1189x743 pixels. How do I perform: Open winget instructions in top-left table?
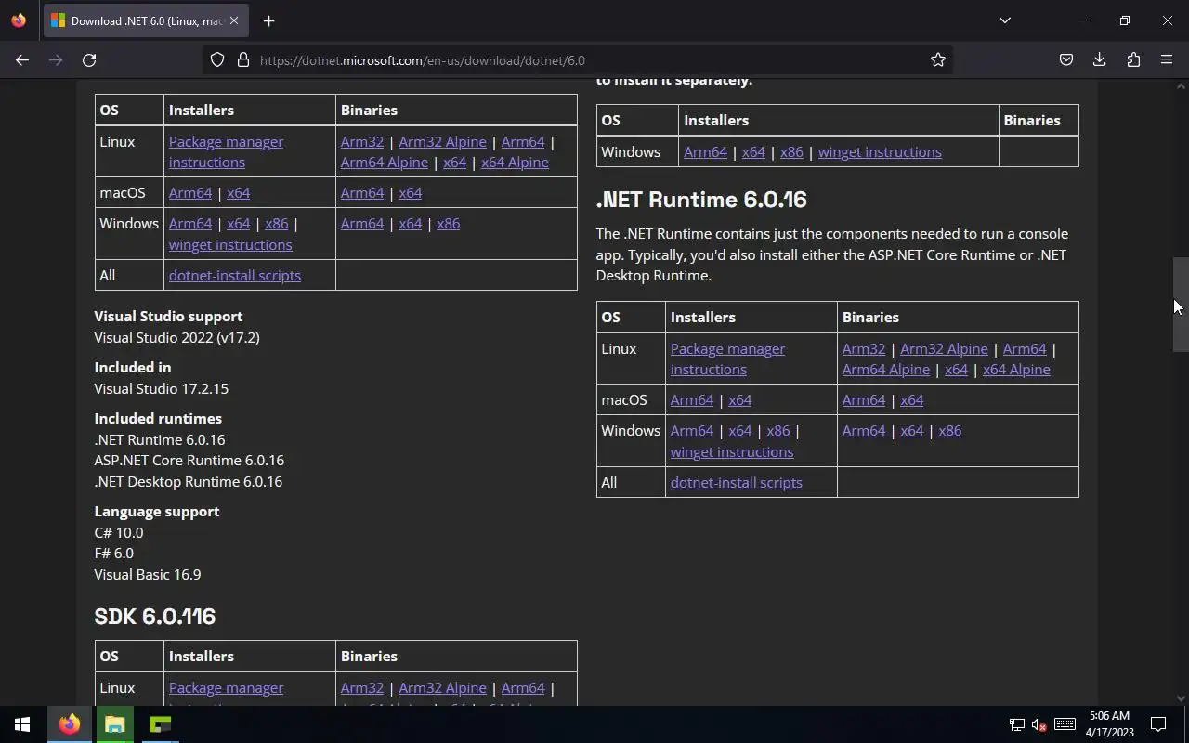pos(230,244)
